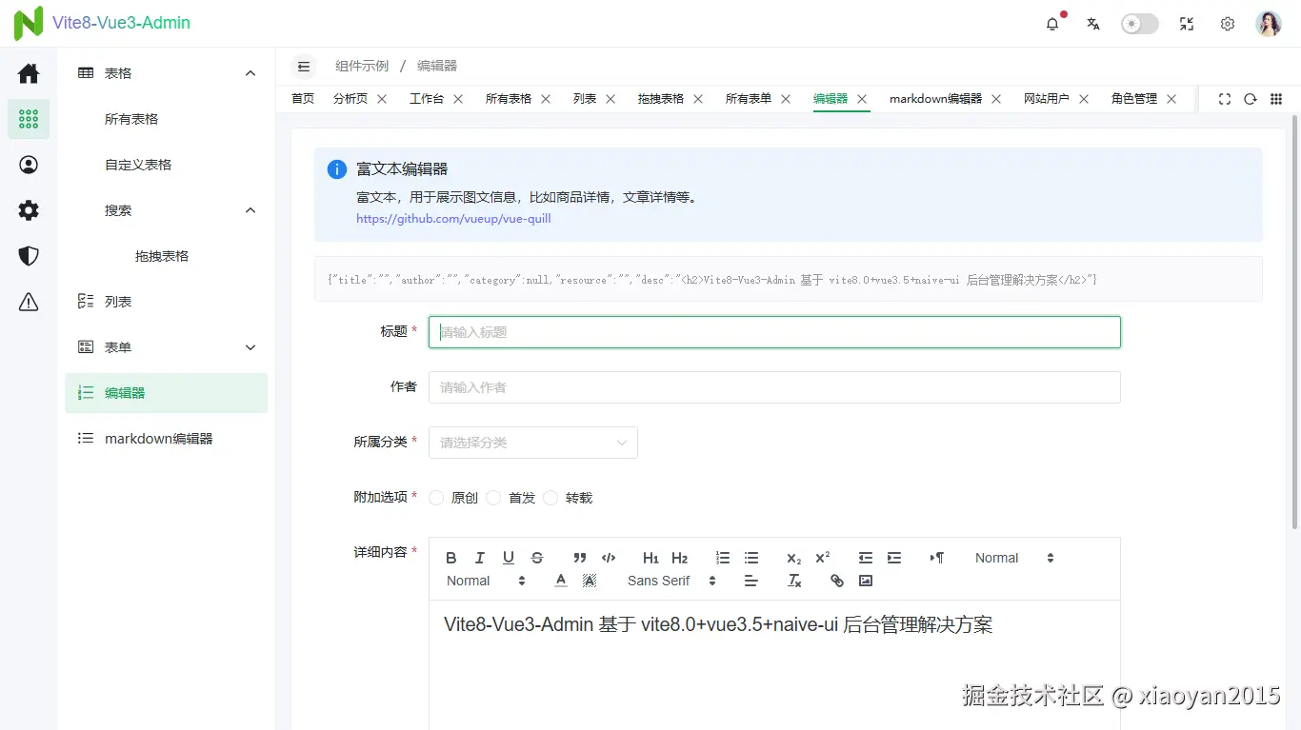Apply Heading 2 (H2) format
The image size is (1301, 730).
[x=680, y=558]
